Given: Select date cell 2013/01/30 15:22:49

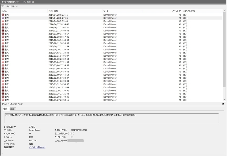Looking at the screenshot, I should tap(59, 87).
